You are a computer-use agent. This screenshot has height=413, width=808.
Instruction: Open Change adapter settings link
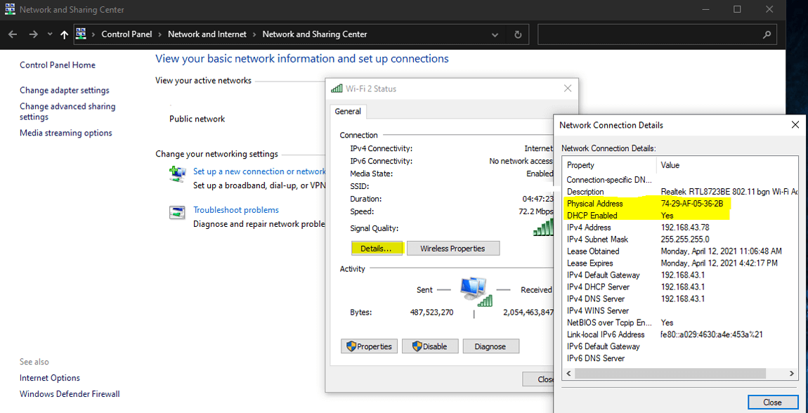[65, 91]
